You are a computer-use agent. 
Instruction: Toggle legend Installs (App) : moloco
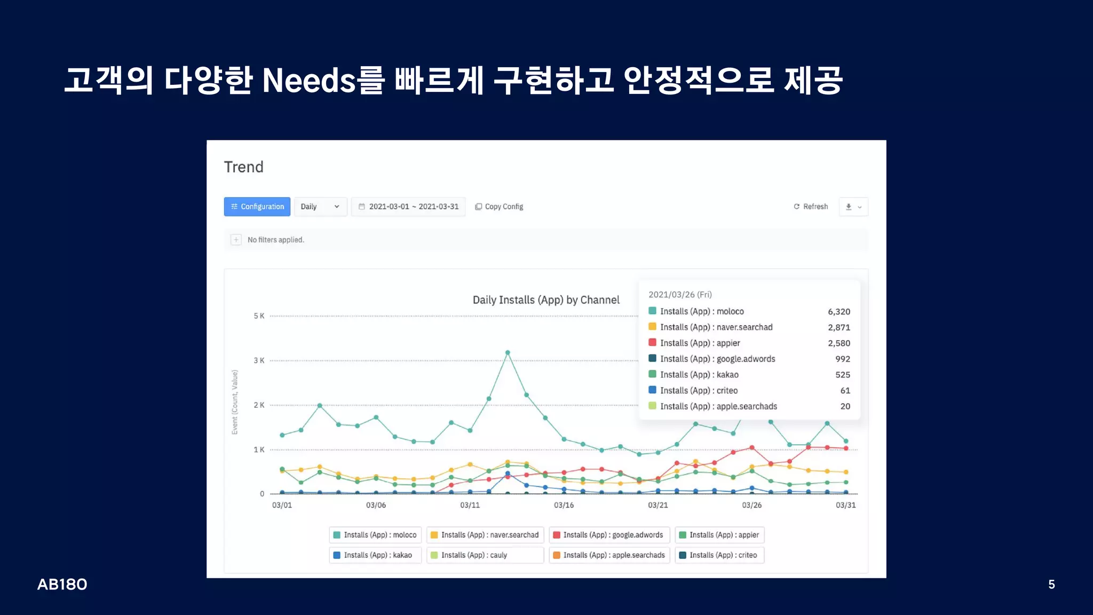click(x=375, y=535)
